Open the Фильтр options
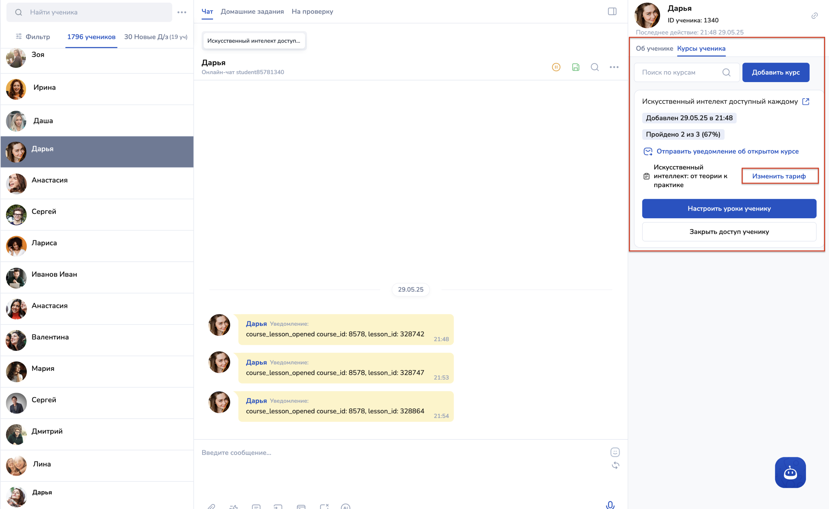This screenshot has height=509, width=829. (33, 37)
